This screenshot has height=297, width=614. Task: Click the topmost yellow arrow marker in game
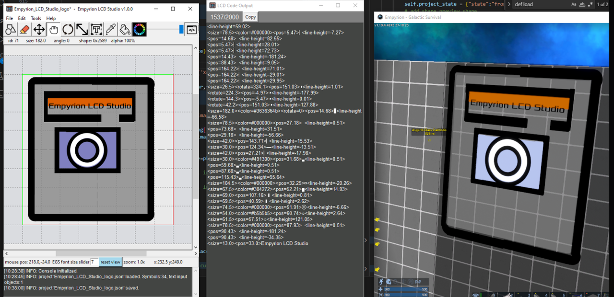(377, 220)
